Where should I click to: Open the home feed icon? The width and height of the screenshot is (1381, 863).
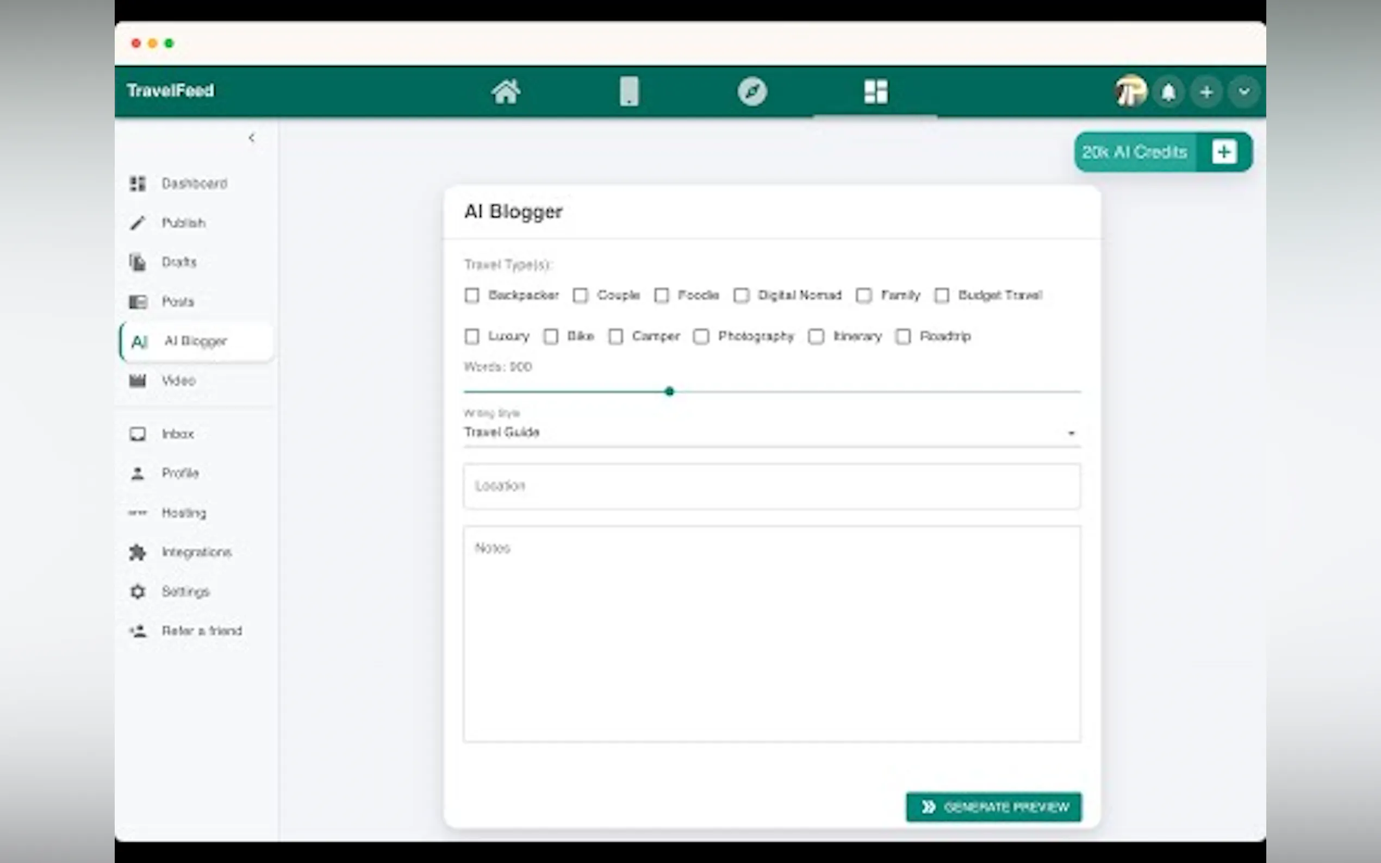(x=505, y=92)
